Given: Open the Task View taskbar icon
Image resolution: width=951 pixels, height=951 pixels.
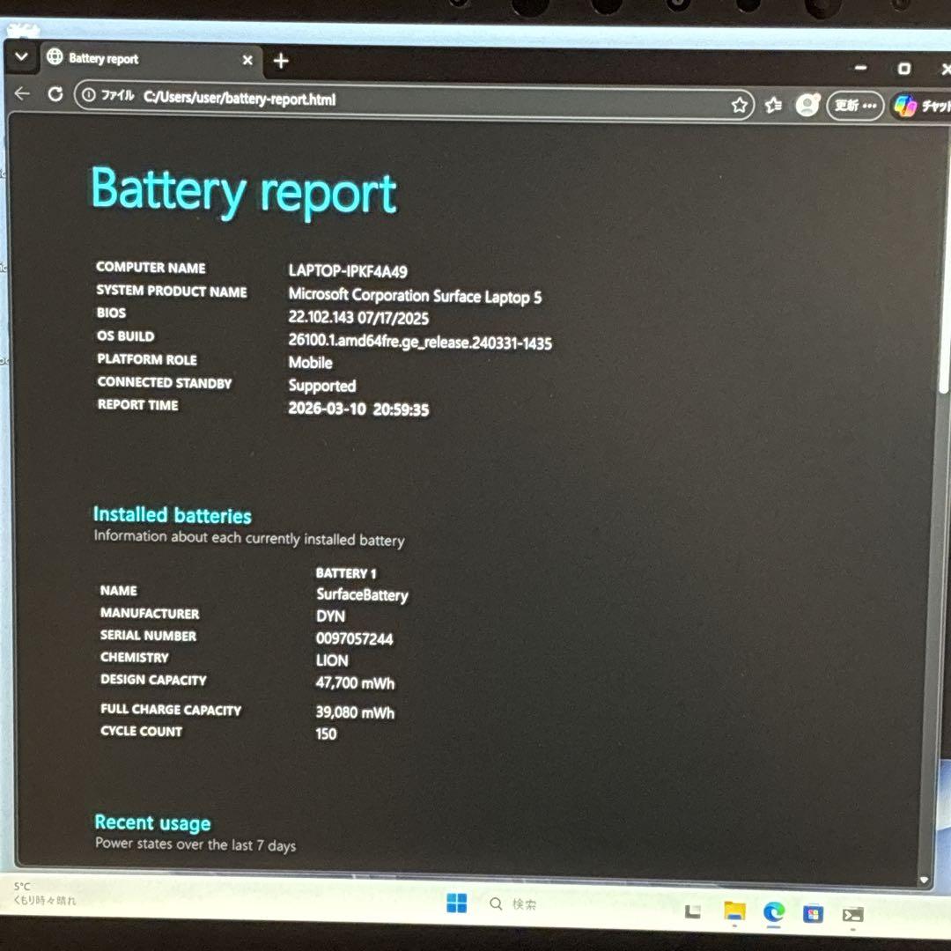Looking at the screenshot, I should pyautogui.click(x=692, y=911).
